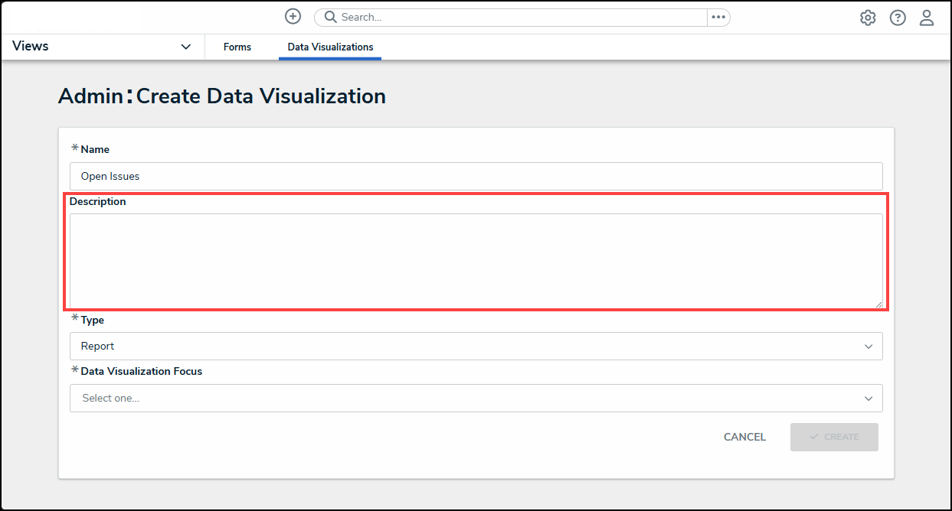Image resolution: width=952 pixels, height=511 pixels.
Task: Click the Admin: Create Data Visualization heading
Action: pyautogui.click(x=222, y=96)
